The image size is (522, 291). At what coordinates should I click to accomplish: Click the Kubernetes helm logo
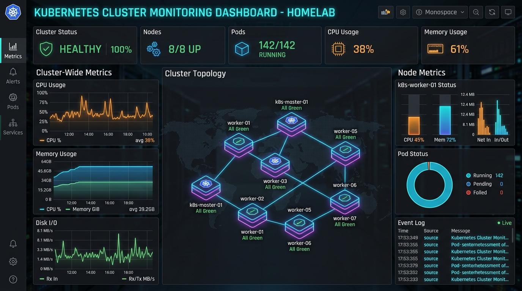tap(13, 12)
